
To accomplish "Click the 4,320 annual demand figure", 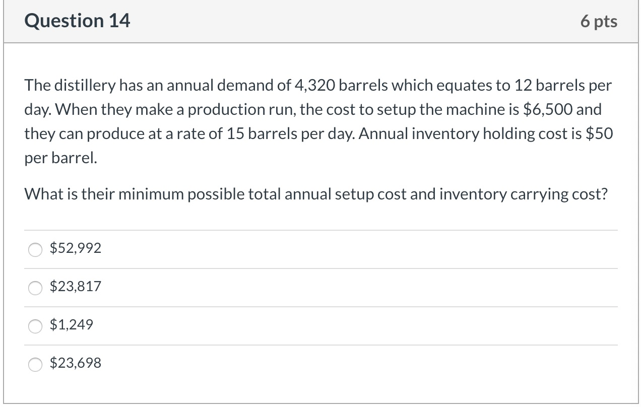I will coord(315,86).
